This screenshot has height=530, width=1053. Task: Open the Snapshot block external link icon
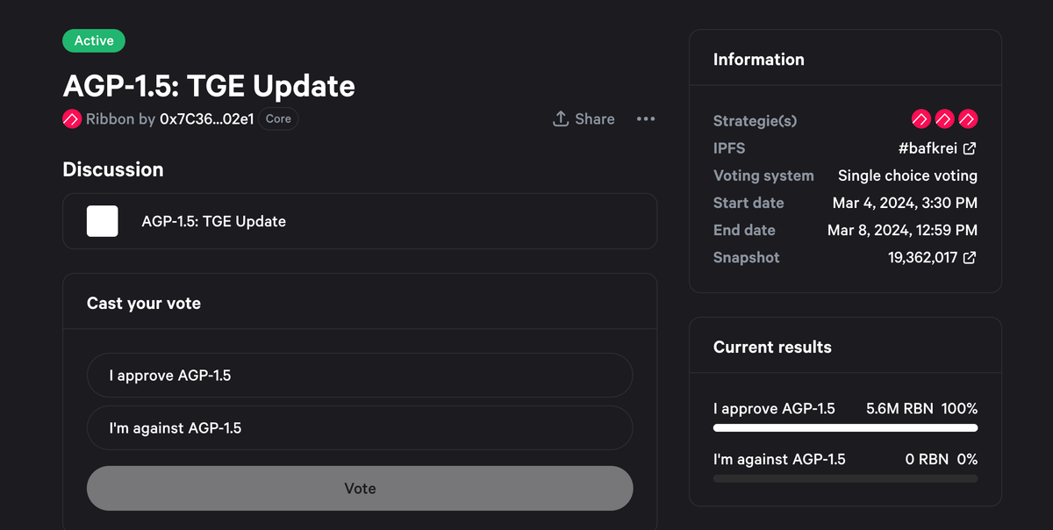[970, 258]
